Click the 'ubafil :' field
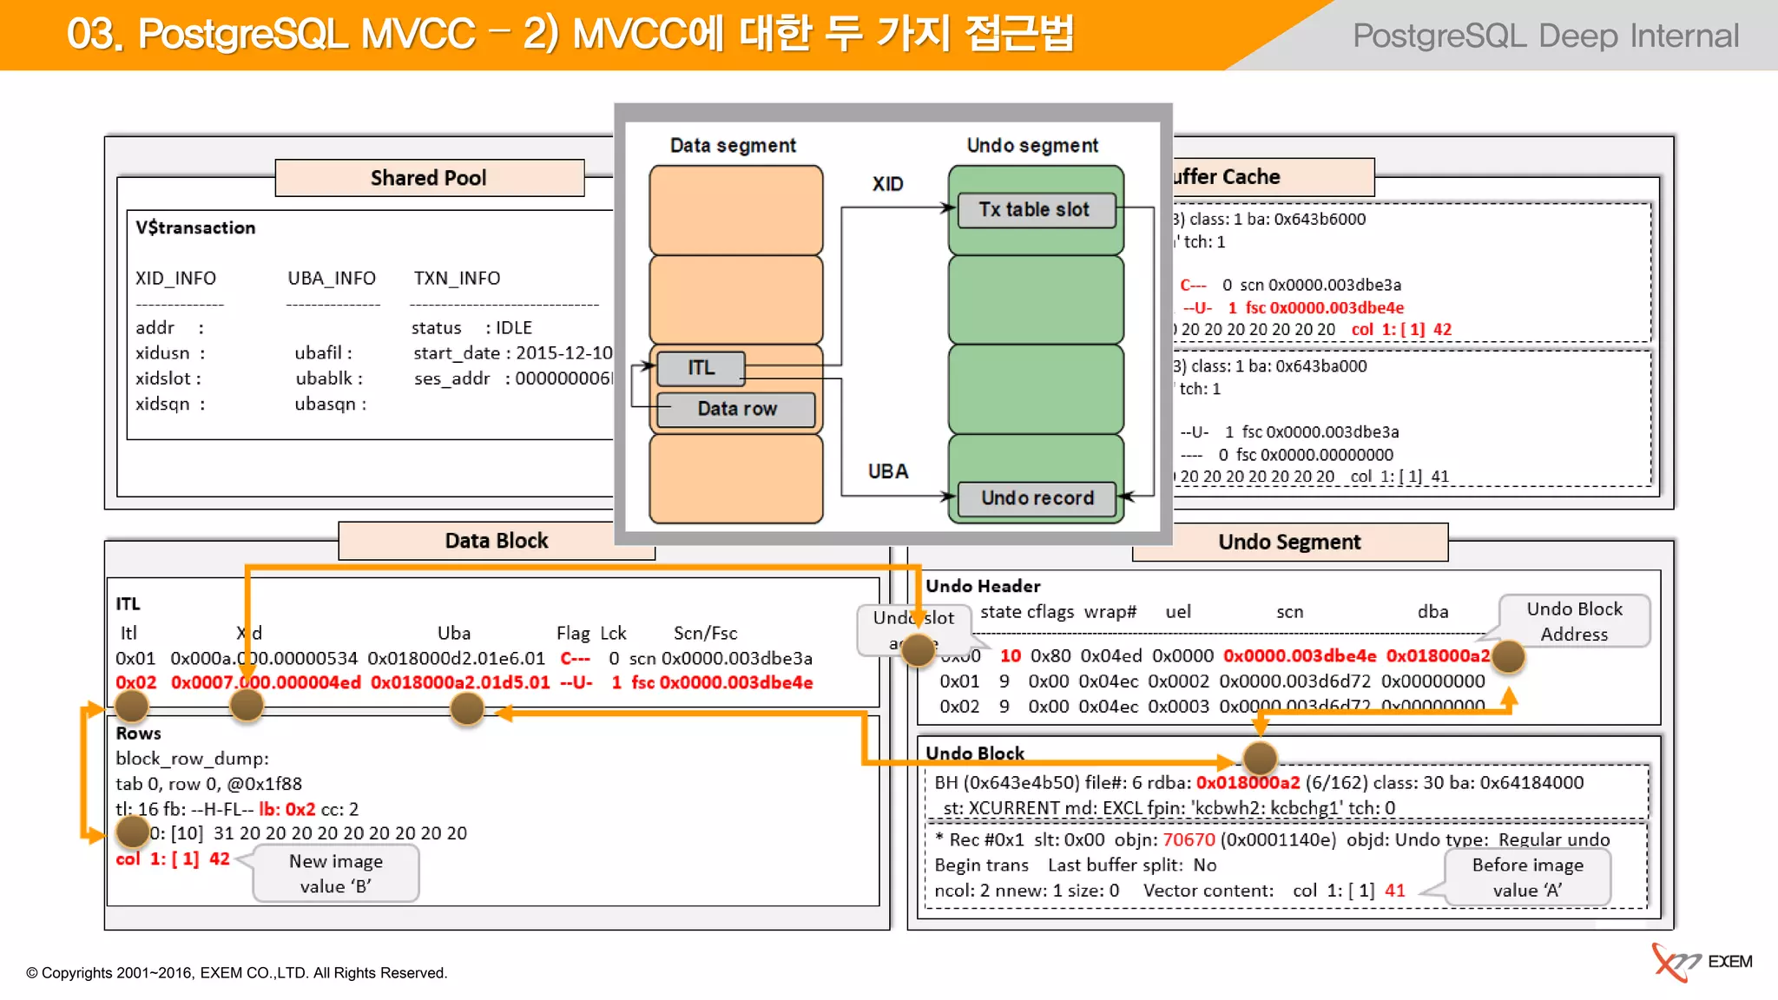1778x1000 pixels. coord(323,352)
